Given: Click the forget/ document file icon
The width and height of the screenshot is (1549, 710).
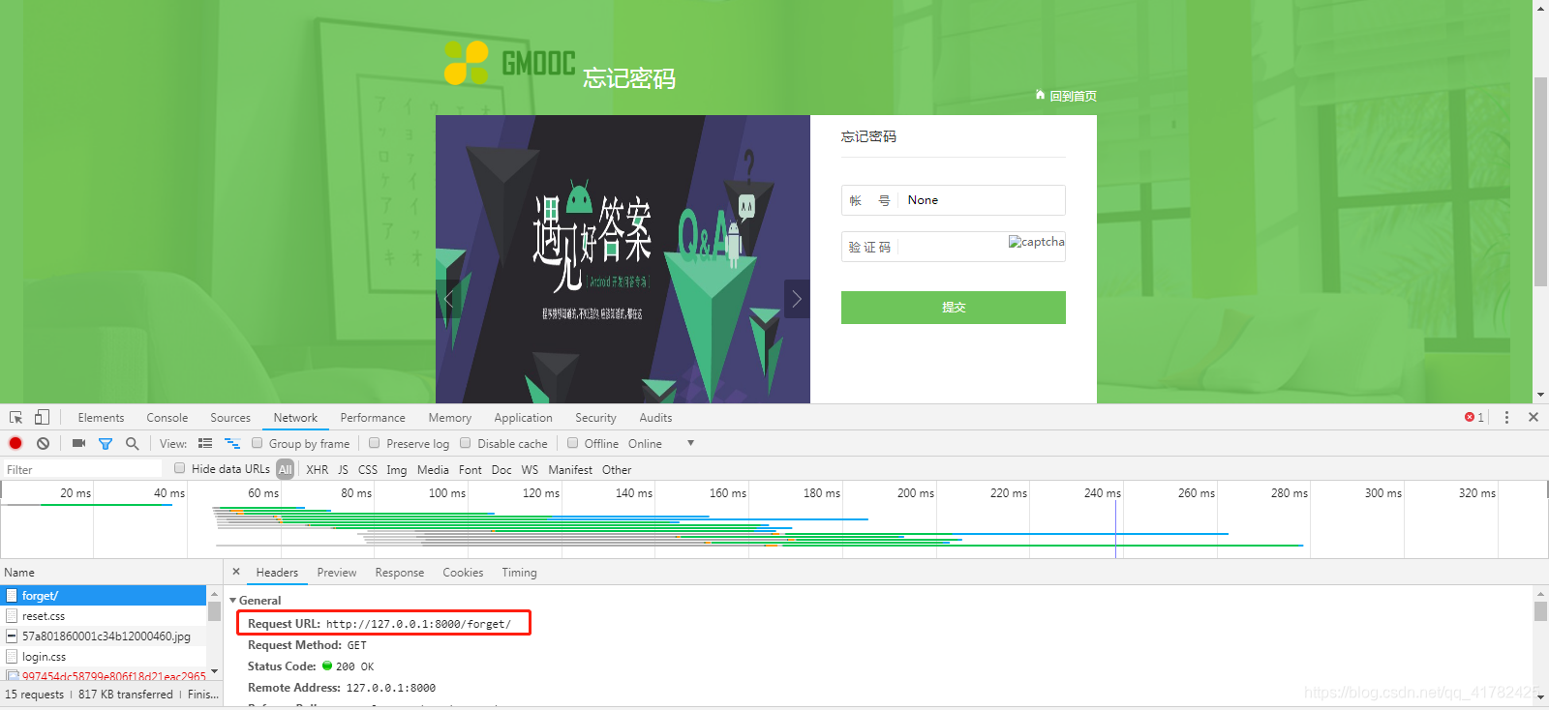Looking at the screenshot, I should pos(12,596).
